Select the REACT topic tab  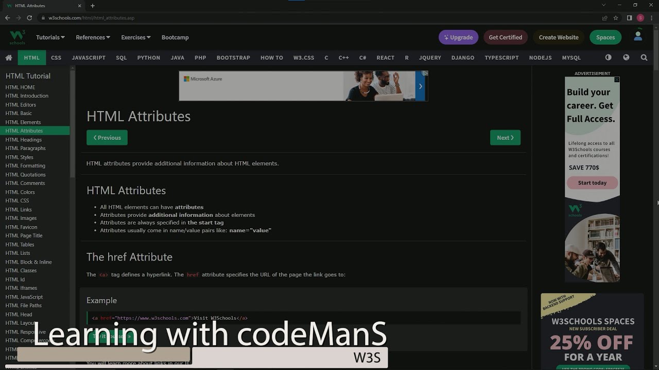tap(385, 58)
